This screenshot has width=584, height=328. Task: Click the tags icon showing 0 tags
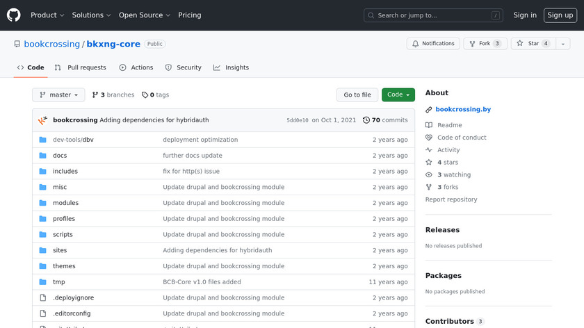click(x=145, y=95)
